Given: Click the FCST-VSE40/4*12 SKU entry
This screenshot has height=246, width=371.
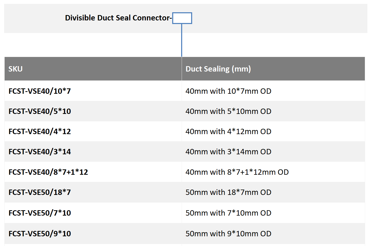Looking at the screenshot, I should coord(40,132).
